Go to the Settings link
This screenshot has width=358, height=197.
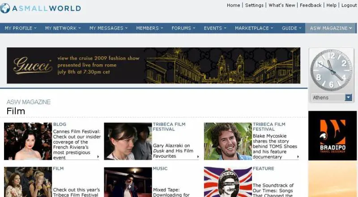pos(254,5)
